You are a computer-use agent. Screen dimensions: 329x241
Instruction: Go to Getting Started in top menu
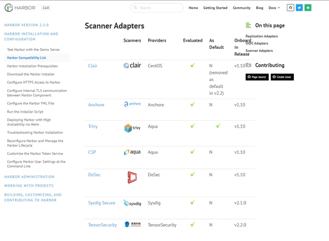(x=215, y=8)
